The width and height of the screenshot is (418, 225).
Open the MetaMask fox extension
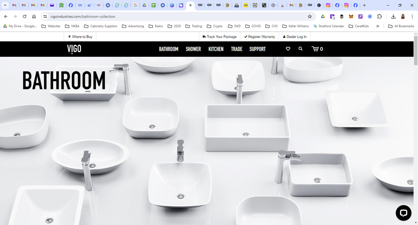click(351, 16)
